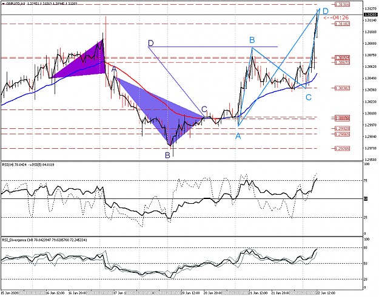This screenshot has width=379, height=297.
Task: Click the RSI 25 level axis label
Action: [x=366, y=217]
